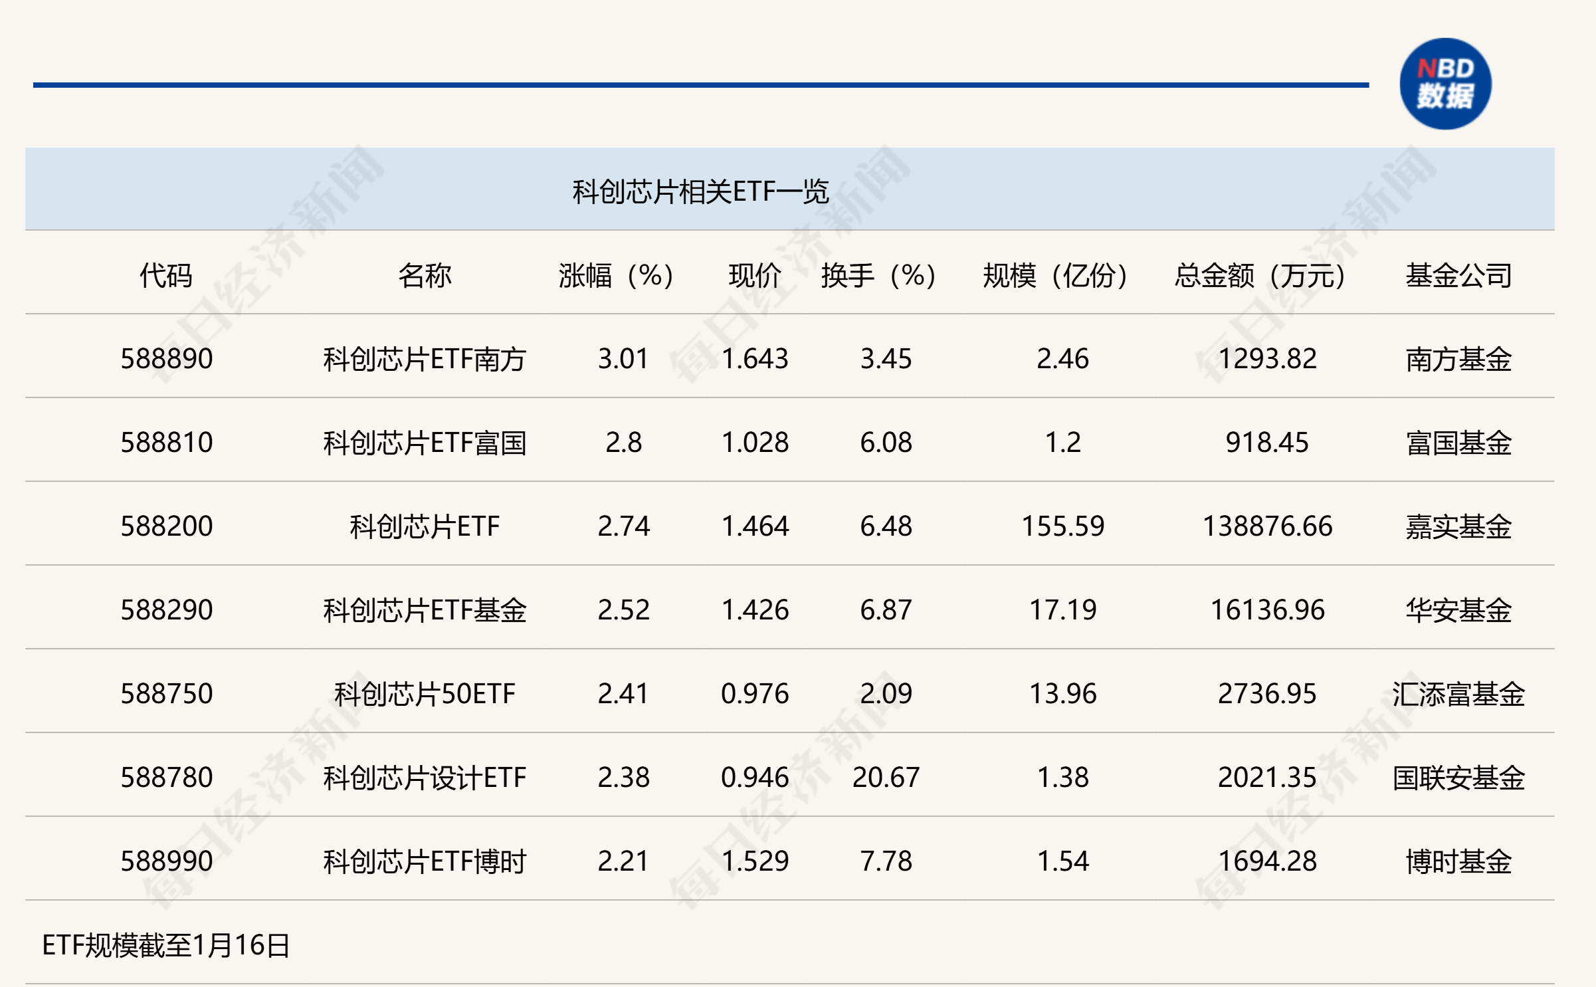Select the 科创芯片50ETF row
1596x987 pixels.
click(423, 693)
